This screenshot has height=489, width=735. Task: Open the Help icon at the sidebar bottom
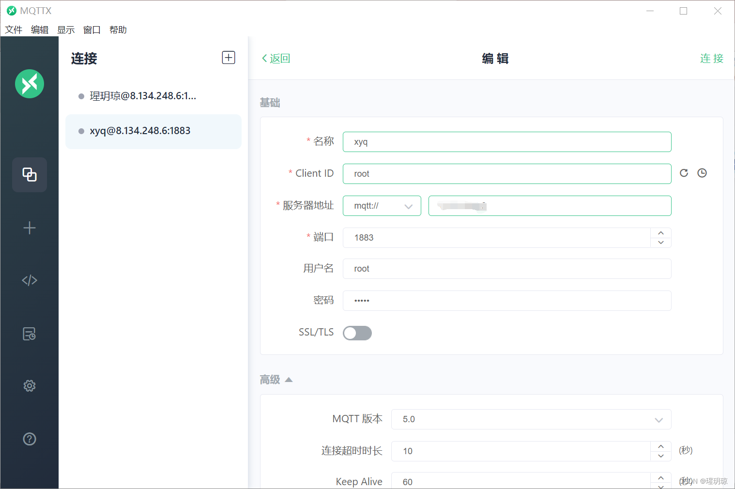coord(29,439)
